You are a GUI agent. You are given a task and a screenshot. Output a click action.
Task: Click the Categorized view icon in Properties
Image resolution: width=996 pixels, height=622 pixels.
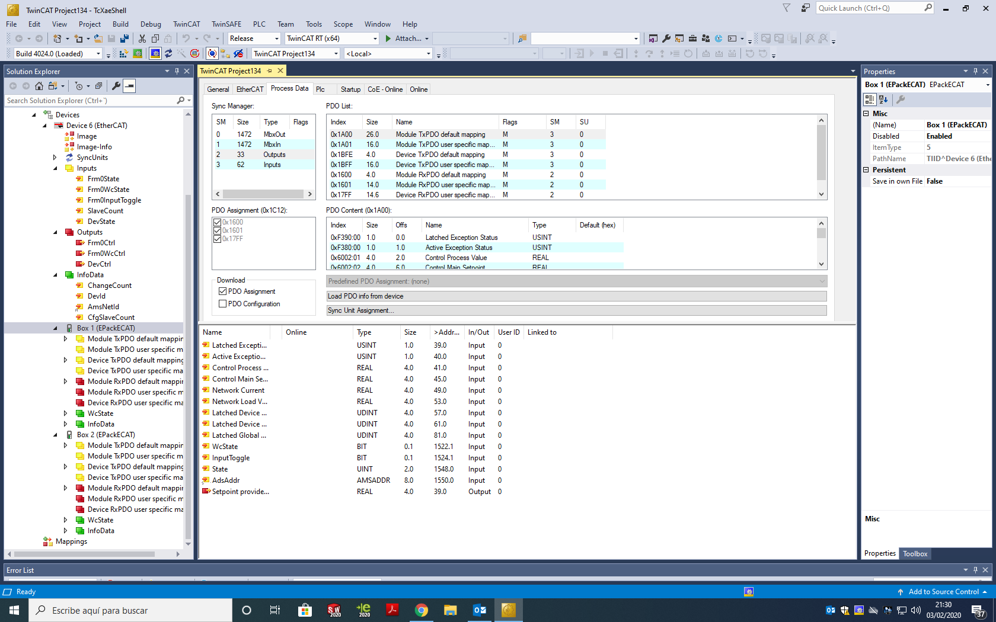(870, 100)
